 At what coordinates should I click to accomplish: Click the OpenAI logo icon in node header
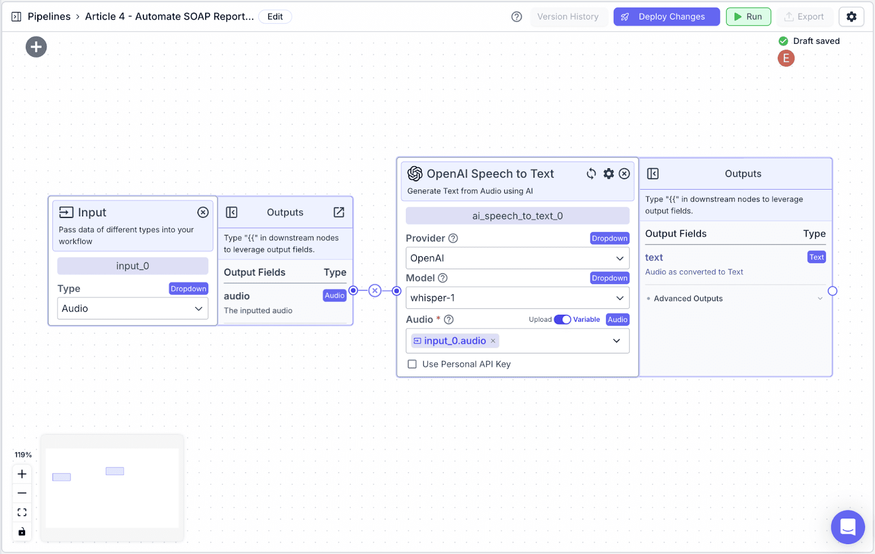tap(415, 173)
